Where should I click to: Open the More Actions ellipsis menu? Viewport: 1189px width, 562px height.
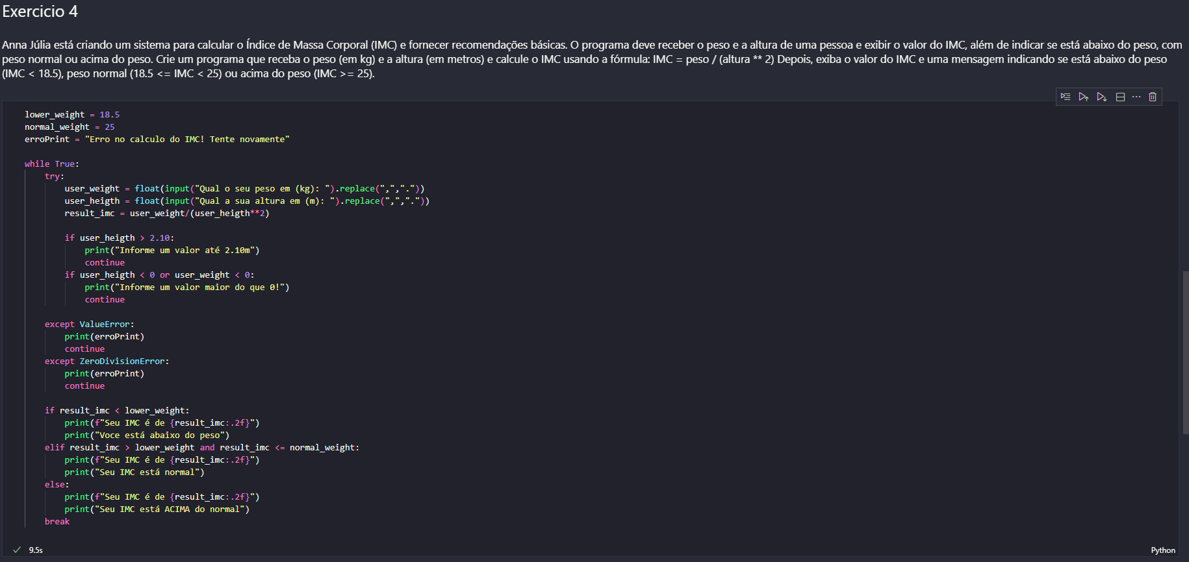1136,97
